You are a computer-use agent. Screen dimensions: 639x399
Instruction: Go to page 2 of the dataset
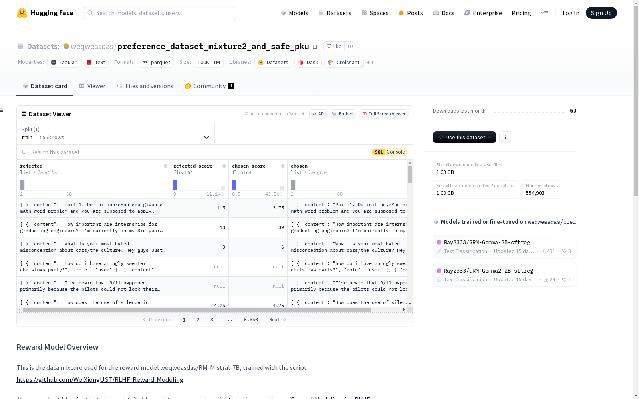(x=198, y=320)
